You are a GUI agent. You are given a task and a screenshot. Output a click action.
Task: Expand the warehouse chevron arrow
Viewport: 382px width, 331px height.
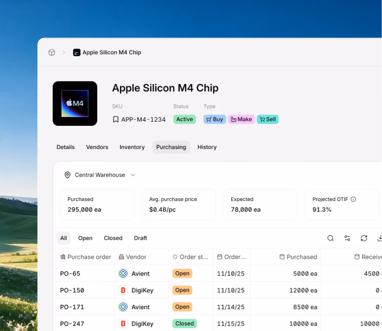(133, 175)
